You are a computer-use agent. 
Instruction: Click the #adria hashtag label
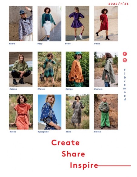(x=12, y=44)
